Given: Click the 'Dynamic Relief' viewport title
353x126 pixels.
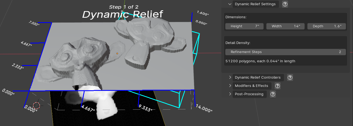Looking at the screenshot, I should (123, 14).
